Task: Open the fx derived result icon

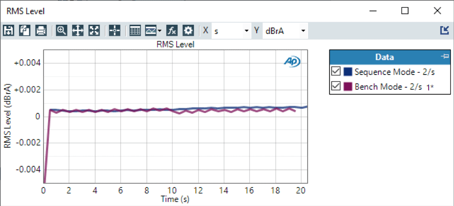Action: pos(172,31)
